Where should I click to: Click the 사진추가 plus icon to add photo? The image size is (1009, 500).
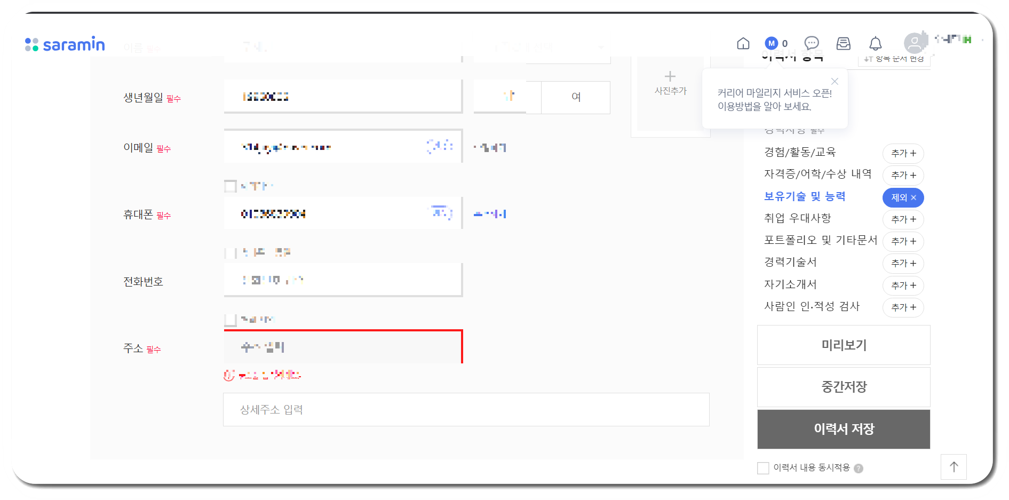670,76
